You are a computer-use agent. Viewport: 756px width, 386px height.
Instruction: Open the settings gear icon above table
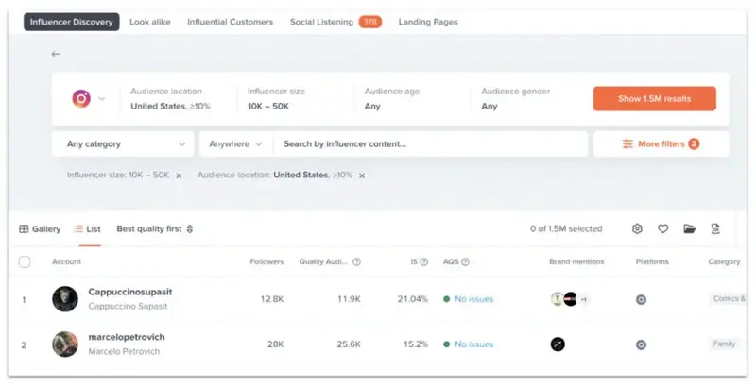pos(637,228)
